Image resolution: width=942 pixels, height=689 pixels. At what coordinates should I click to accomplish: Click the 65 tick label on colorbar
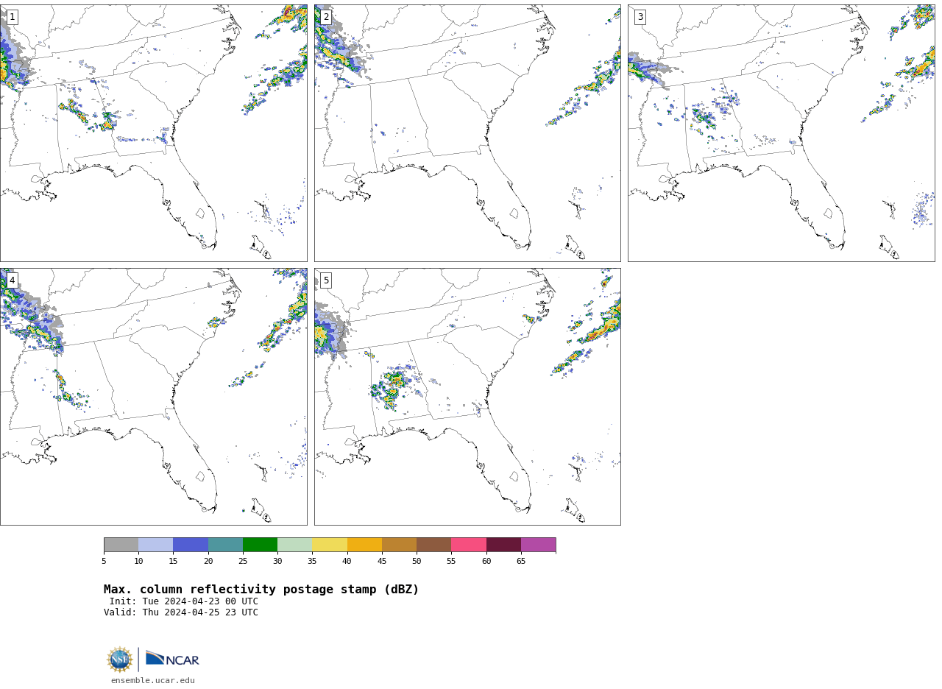click(521, 562)
